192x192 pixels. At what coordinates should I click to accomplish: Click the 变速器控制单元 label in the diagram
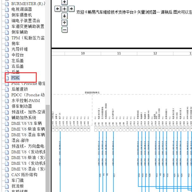[92, 93]
